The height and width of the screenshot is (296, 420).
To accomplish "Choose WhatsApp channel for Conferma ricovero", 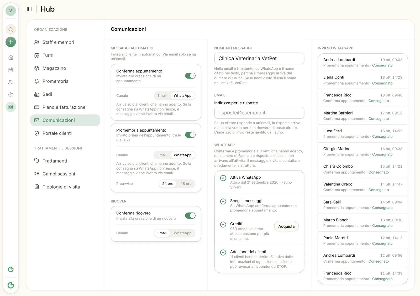I will pos(182,233).
